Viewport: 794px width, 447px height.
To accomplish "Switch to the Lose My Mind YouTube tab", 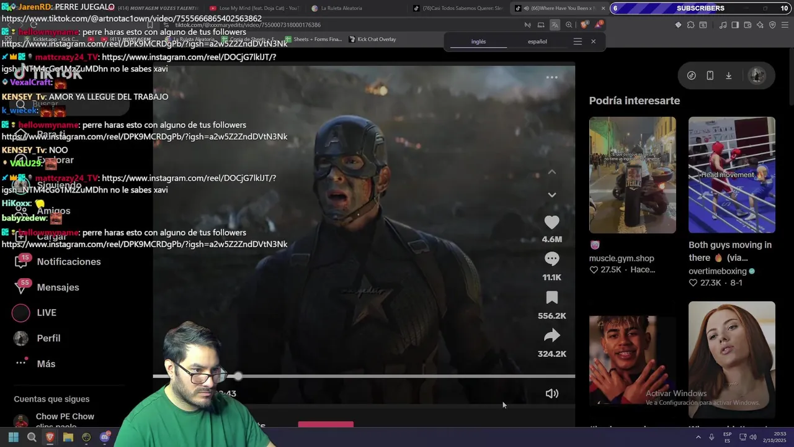I will pos(254,8).
